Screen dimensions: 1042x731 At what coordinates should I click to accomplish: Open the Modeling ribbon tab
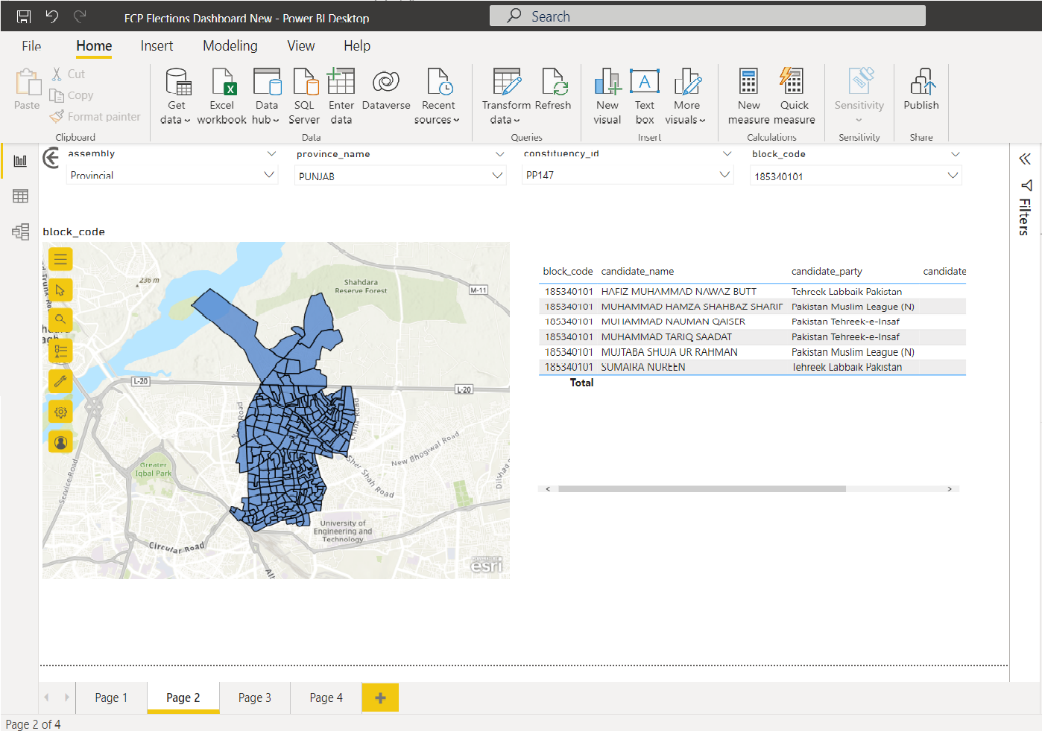coord(230,46)
